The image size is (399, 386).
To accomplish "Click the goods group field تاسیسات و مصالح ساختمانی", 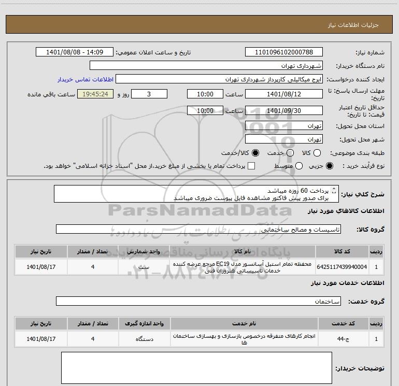I will point(198,229).
